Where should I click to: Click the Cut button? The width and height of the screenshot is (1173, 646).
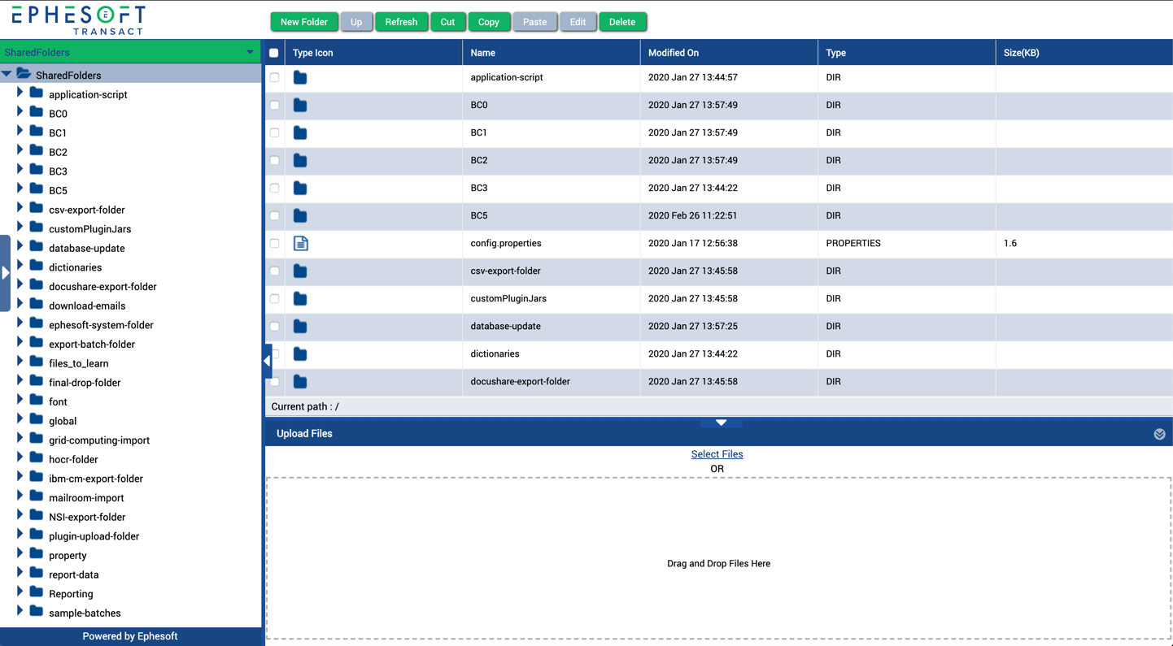(447, 22)
